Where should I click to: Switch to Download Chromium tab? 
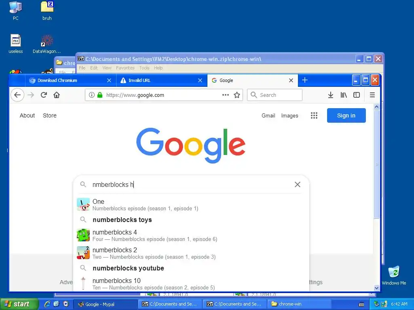coord(71,80)
